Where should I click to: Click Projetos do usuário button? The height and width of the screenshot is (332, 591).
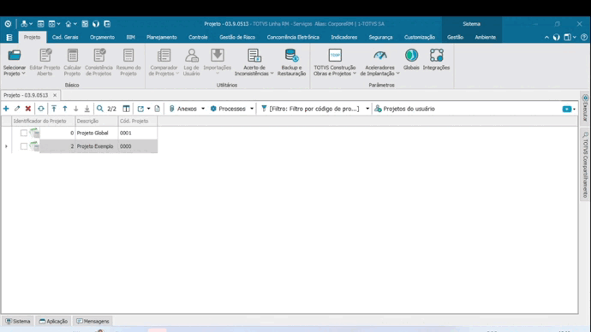[405, 109]
